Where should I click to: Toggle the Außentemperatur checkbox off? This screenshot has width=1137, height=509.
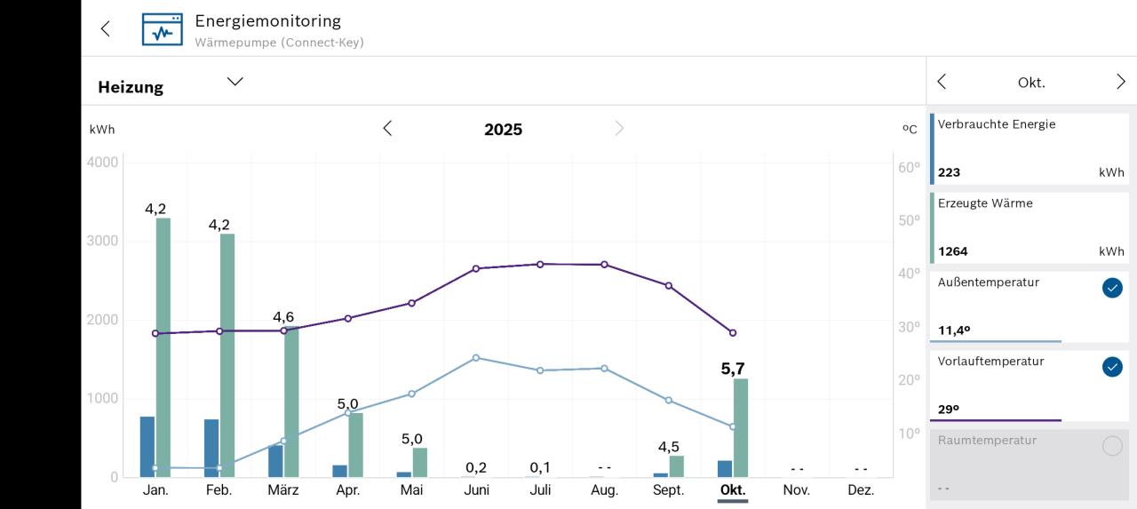click(x=1112, y=288)
